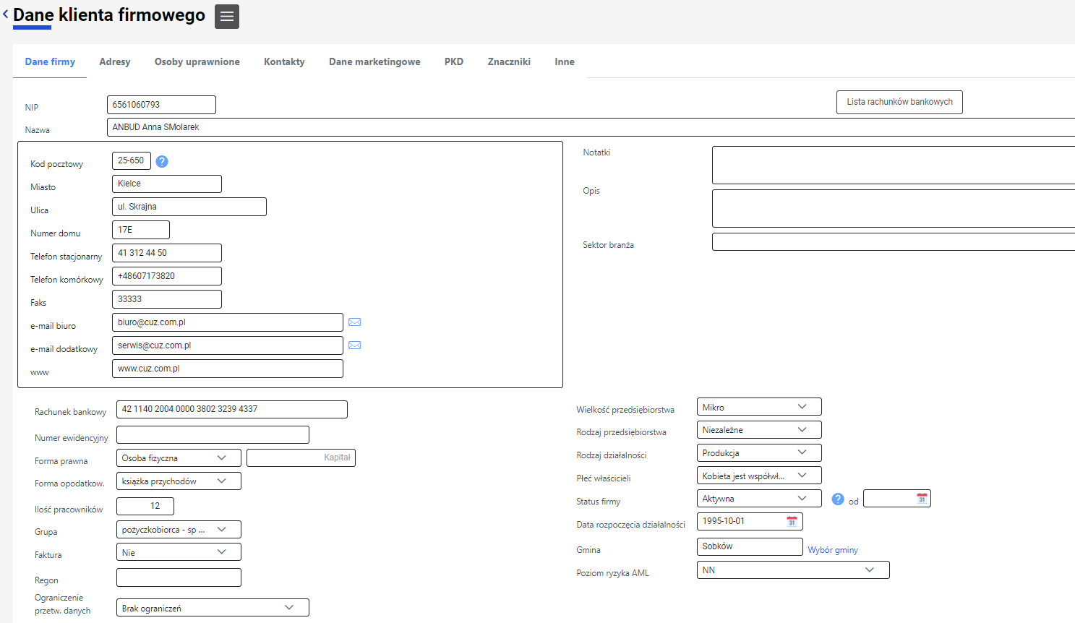Click the date text 1995-10-01
This screenshot has height=623, width=1075.
724,521
